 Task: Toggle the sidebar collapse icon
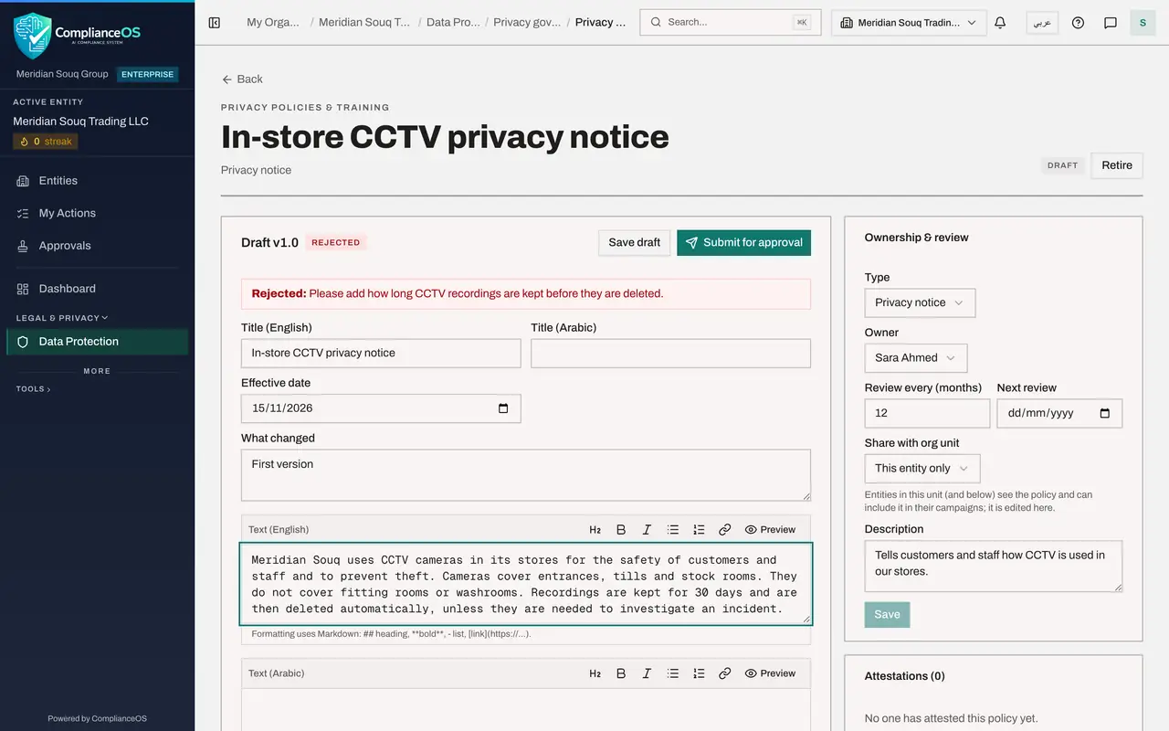215,23
